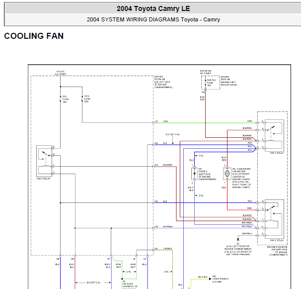Select the "COOLING FAN" section heading

(34, 36)
